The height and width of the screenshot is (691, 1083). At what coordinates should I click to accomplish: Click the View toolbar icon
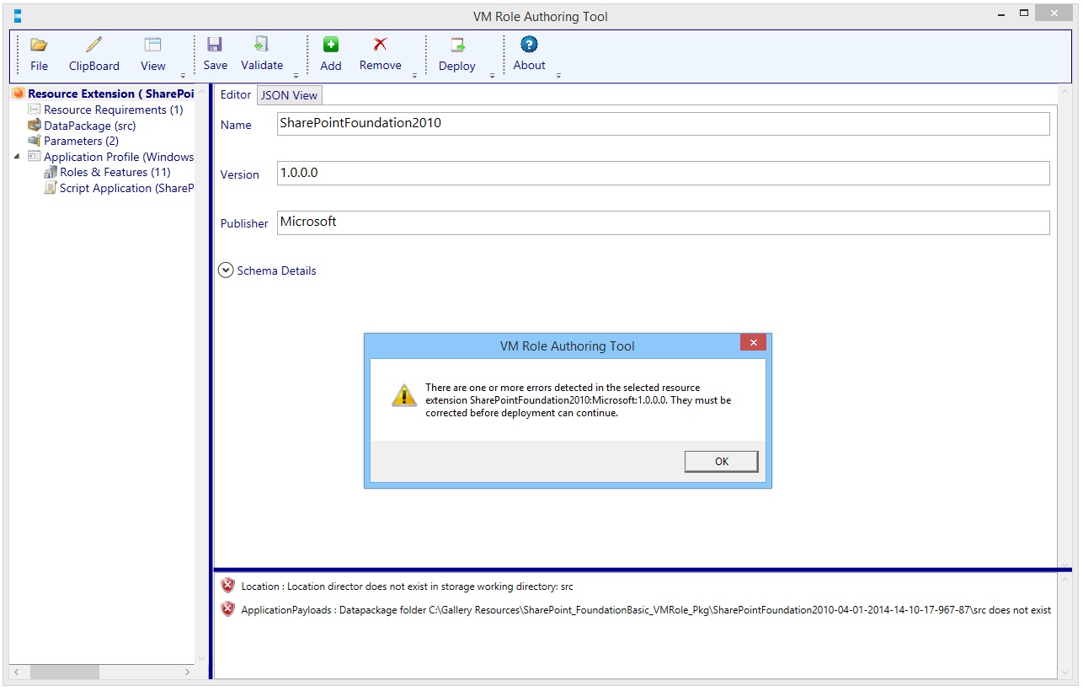[x=152, y=53]
